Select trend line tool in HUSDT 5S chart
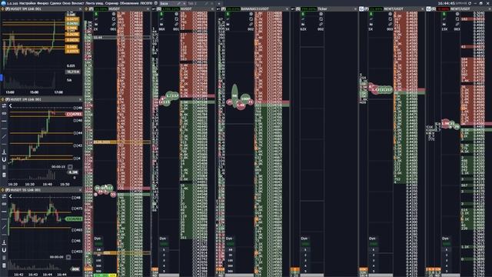Screen dimensions: 492x277 click(x=4, y=227)
